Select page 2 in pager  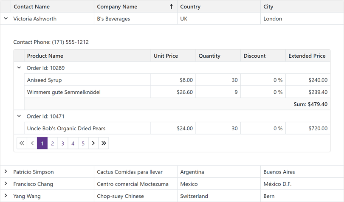[x=53, y=143]
